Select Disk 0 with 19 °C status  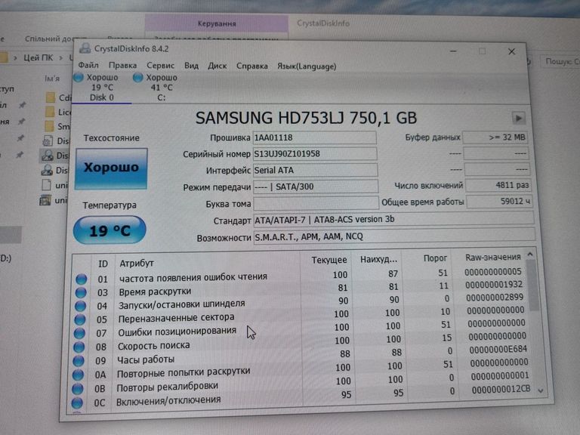click(x=101, y=88)
